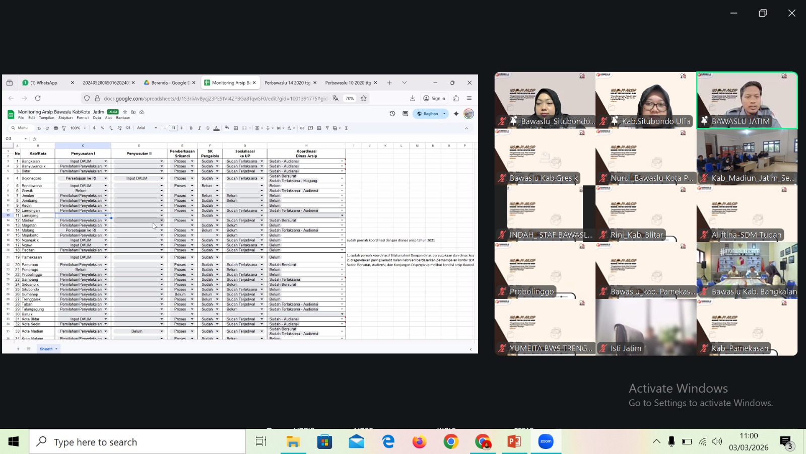Insert a link with the chain icon
The width and height of the screenshot is (806, 454).
(302, 128)
